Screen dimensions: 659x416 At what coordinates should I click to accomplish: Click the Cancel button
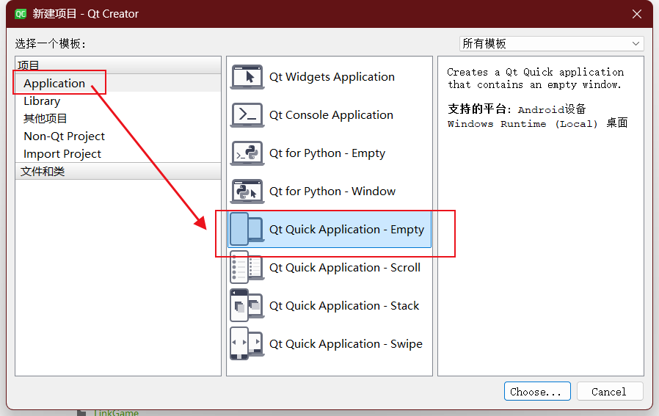click(609, 392)
